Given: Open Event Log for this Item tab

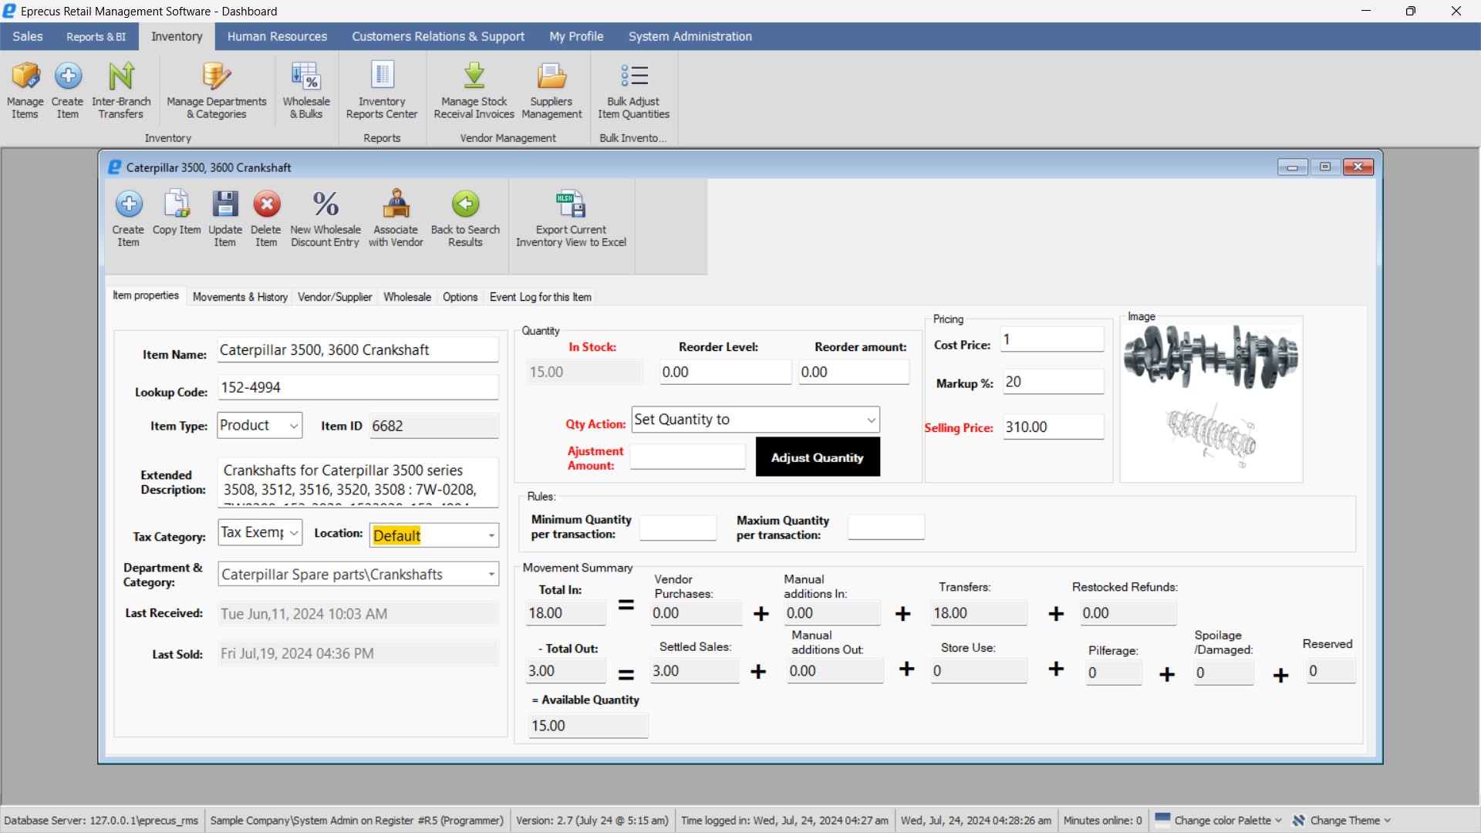Looking at the screenshot, I should pos(541,297).
